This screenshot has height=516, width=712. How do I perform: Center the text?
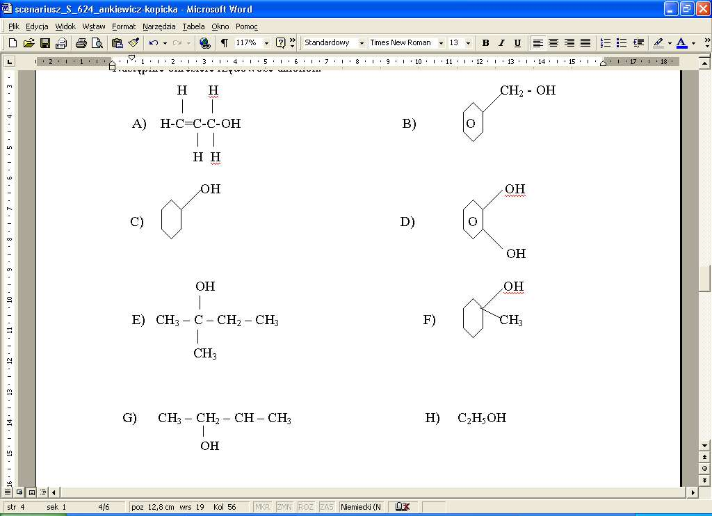point(553,42)
